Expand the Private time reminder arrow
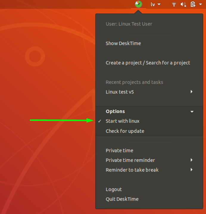This screenshot has width=206, height=214. (x=191, y=160)
